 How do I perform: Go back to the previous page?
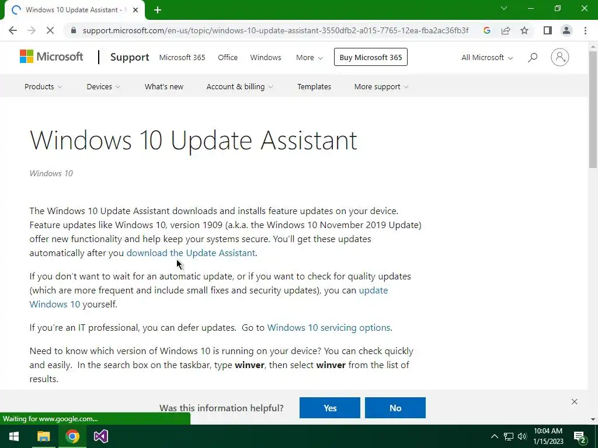tap(13, 30)
